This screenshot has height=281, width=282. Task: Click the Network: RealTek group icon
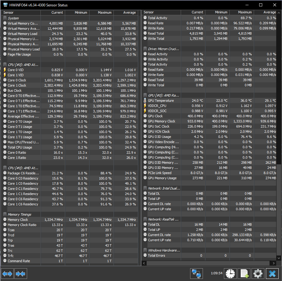pyautogui.click(x=145, y=219)
